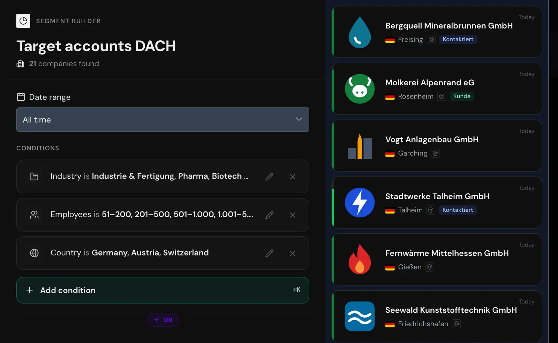558x343 pixels.
Task: Click email icon next to Garching
Action: (435, 153)
